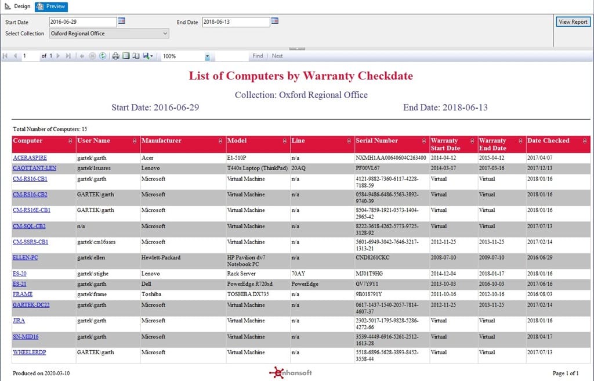
Task: Sort by Model column
Action: point(284,141)
